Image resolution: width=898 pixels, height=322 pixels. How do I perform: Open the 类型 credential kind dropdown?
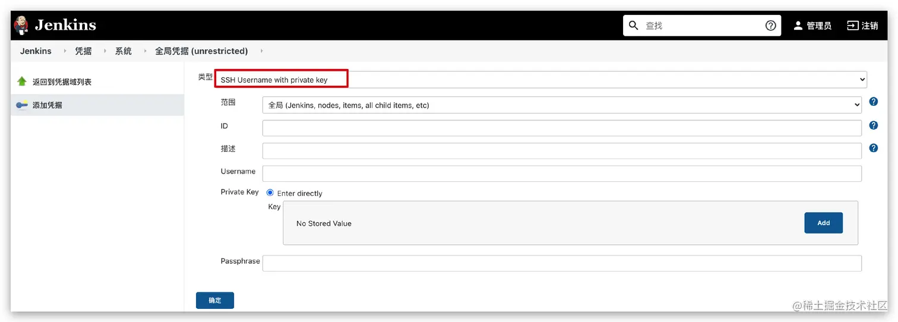pos(540,80)
